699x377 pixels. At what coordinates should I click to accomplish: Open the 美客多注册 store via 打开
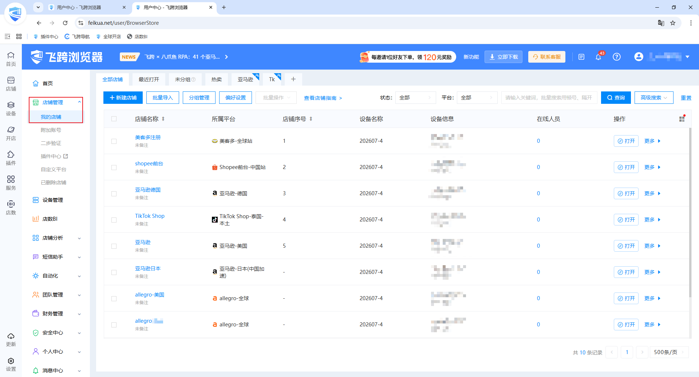(x=626, y=141)
